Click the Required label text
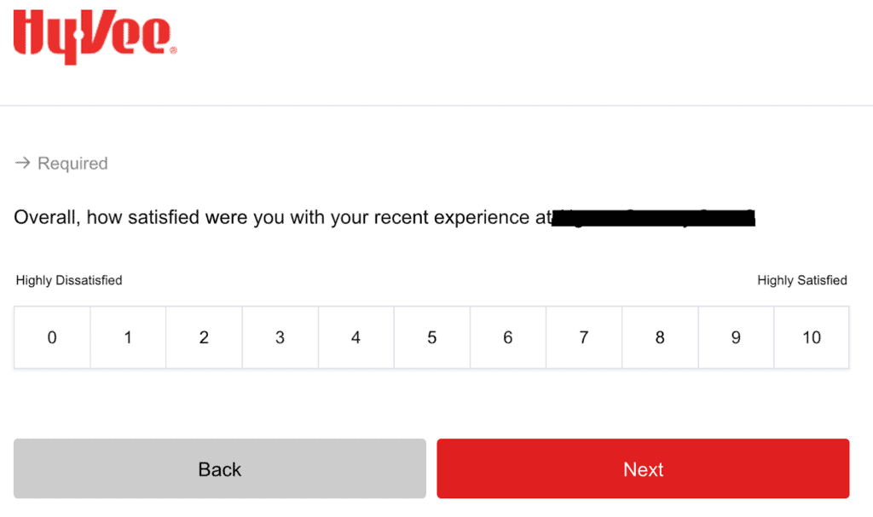 click(72, 164)
